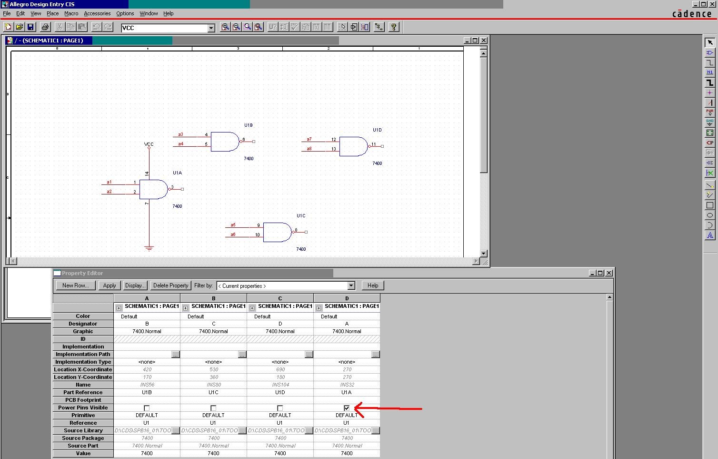Click the schematic vertical scrollbar down arrow
The width and height of the screenshot is (718, 459).
[483, 254]
